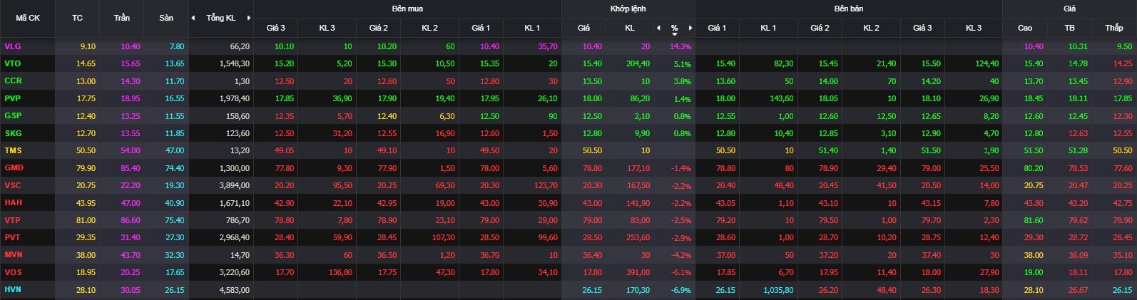This screenshot has width=1137, height=300.
Task: Click the TB column header
Action: tap(1069, 28)
